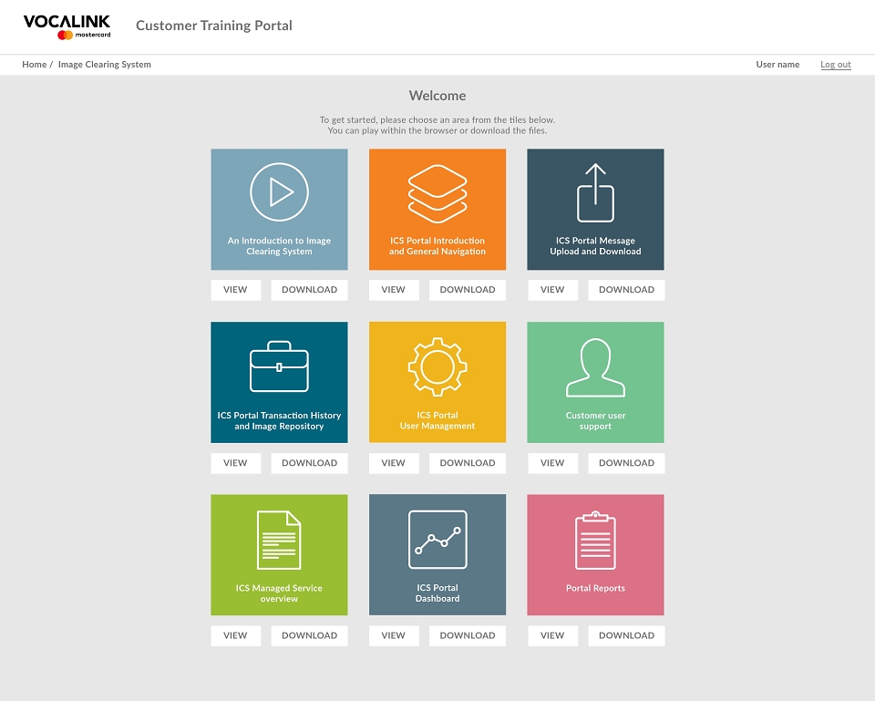View the Introduction to Image Clearing System
Screen dimensions: 875x701
(x=235, y=290)
